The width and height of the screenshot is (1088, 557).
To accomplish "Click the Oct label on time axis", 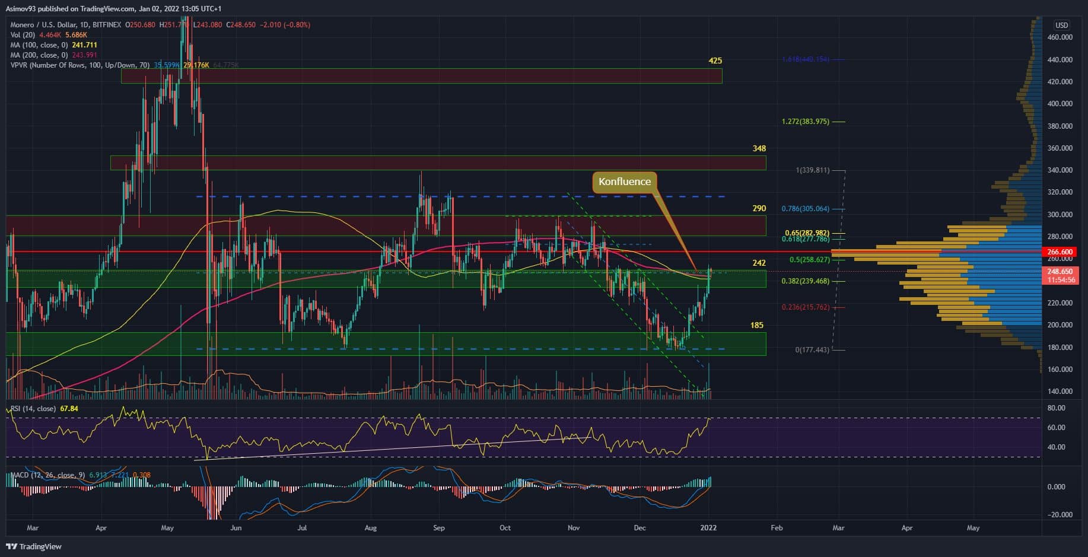I will (505, 528).
